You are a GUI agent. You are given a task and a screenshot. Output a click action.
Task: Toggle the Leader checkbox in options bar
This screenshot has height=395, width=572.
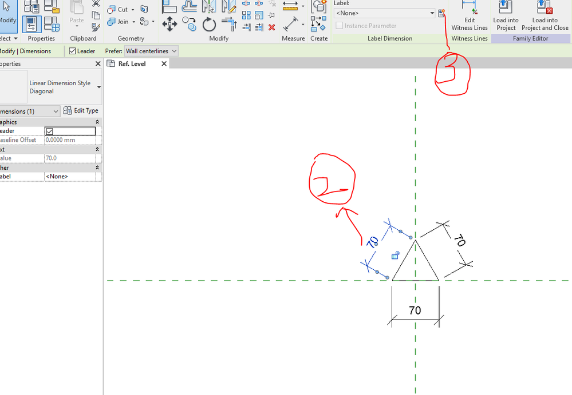72,51
